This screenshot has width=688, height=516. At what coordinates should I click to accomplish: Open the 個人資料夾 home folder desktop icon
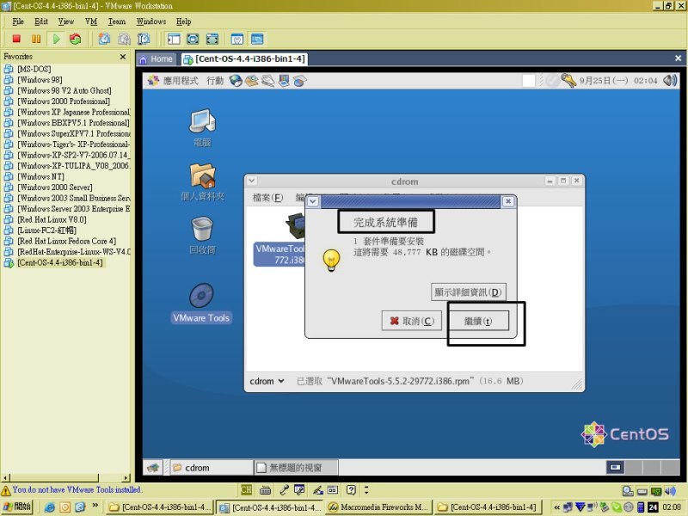[202, 182]
